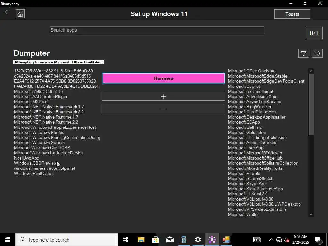Select Microsoft.ScreenSketch entry
Image resolution: width=328 pixels, height=246 pixels.
tap(250, 179)
